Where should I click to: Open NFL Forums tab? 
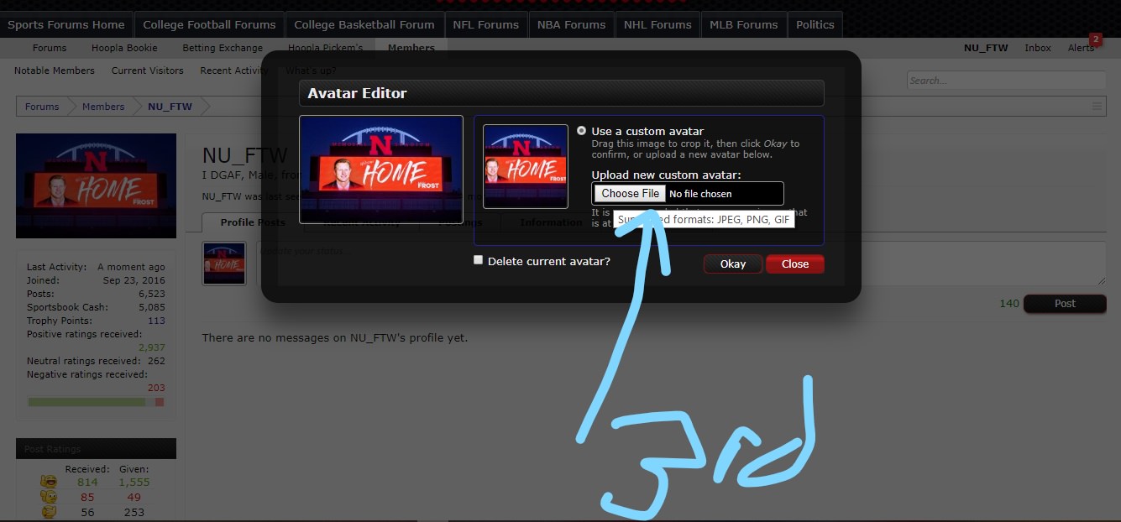tap(485, 24)
